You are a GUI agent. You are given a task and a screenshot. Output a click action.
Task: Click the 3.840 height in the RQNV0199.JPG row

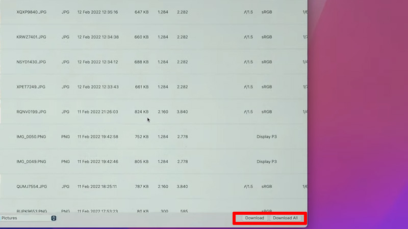click(182, 112)
